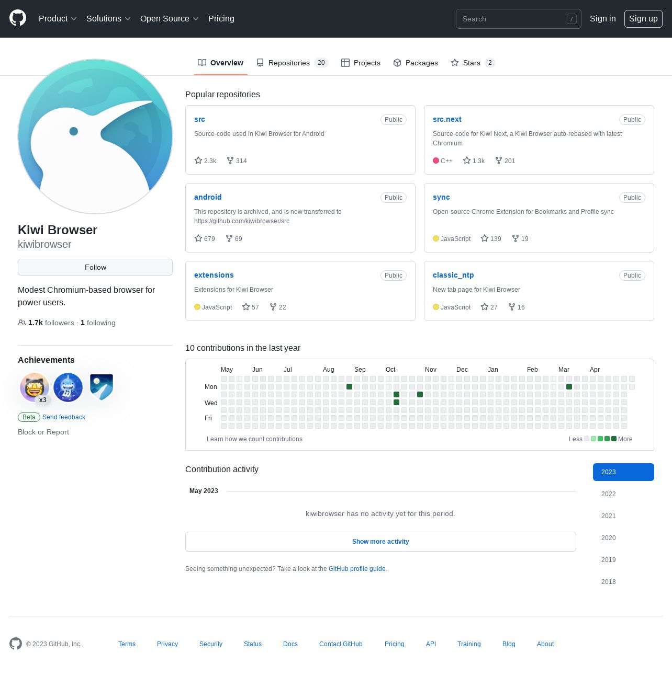Open Learn how we count contributions

tap(254, 439)
